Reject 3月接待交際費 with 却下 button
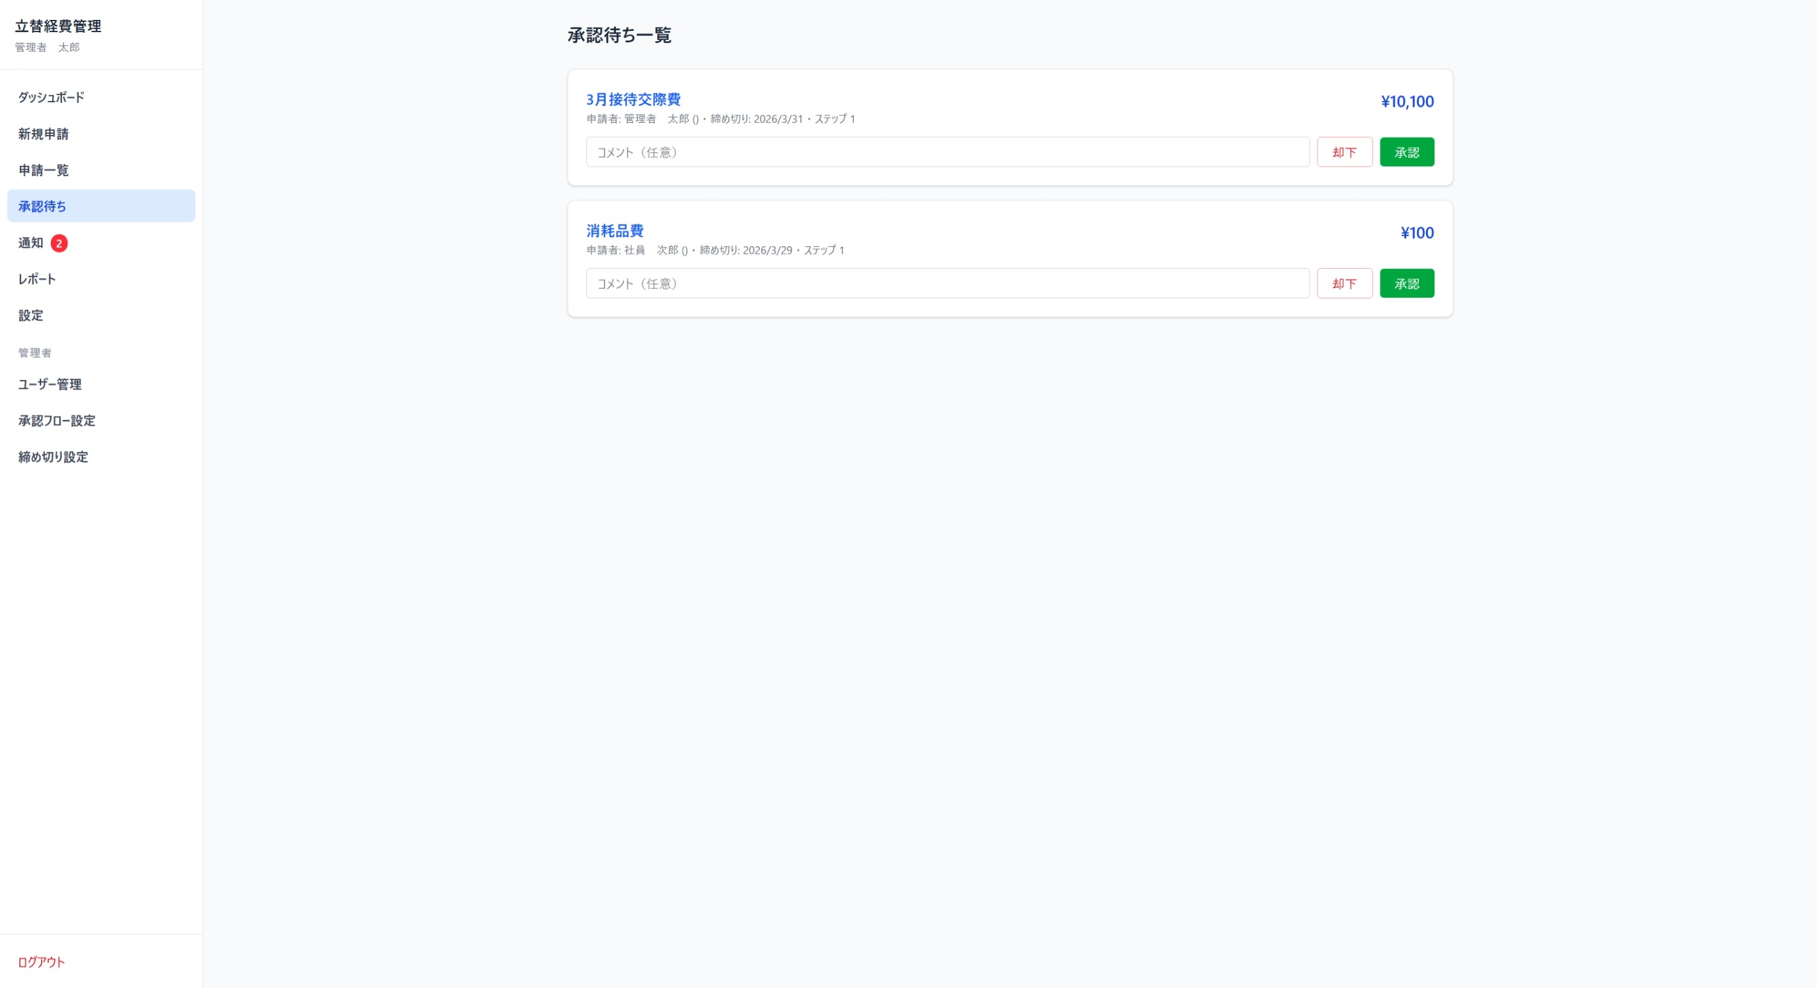This screenshot has width=1817, height=988. 1344,152
